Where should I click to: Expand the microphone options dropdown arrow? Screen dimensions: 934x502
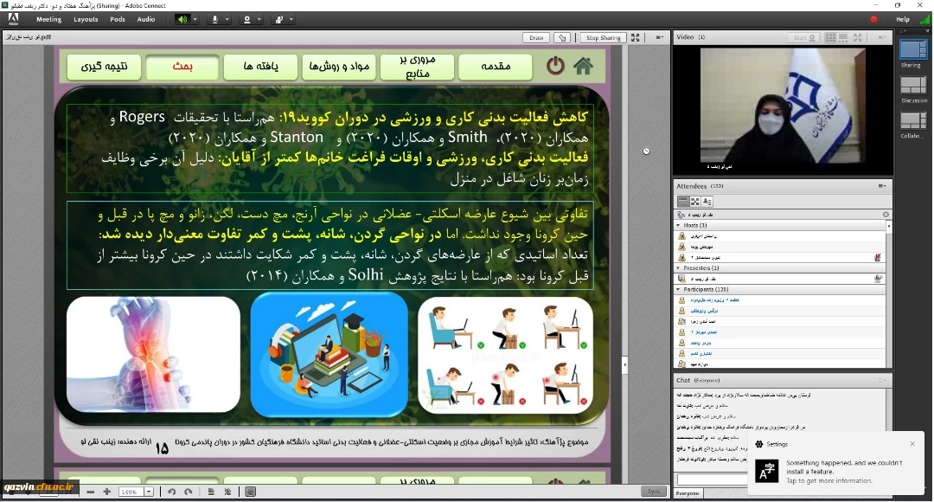click(x=227, y=19)
